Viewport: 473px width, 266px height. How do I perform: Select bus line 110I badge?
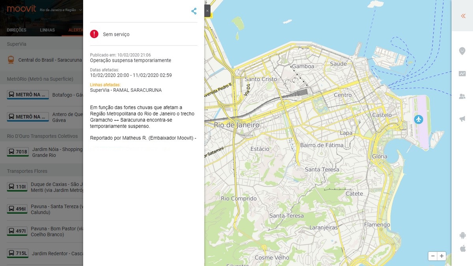pos(18,187)
